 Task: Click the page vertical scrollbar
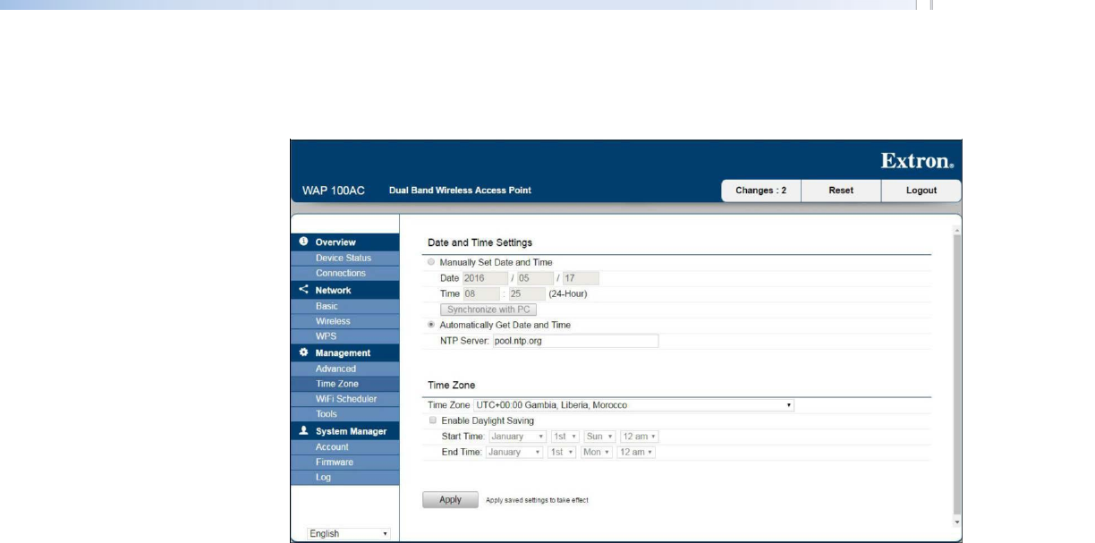(957, 376)
